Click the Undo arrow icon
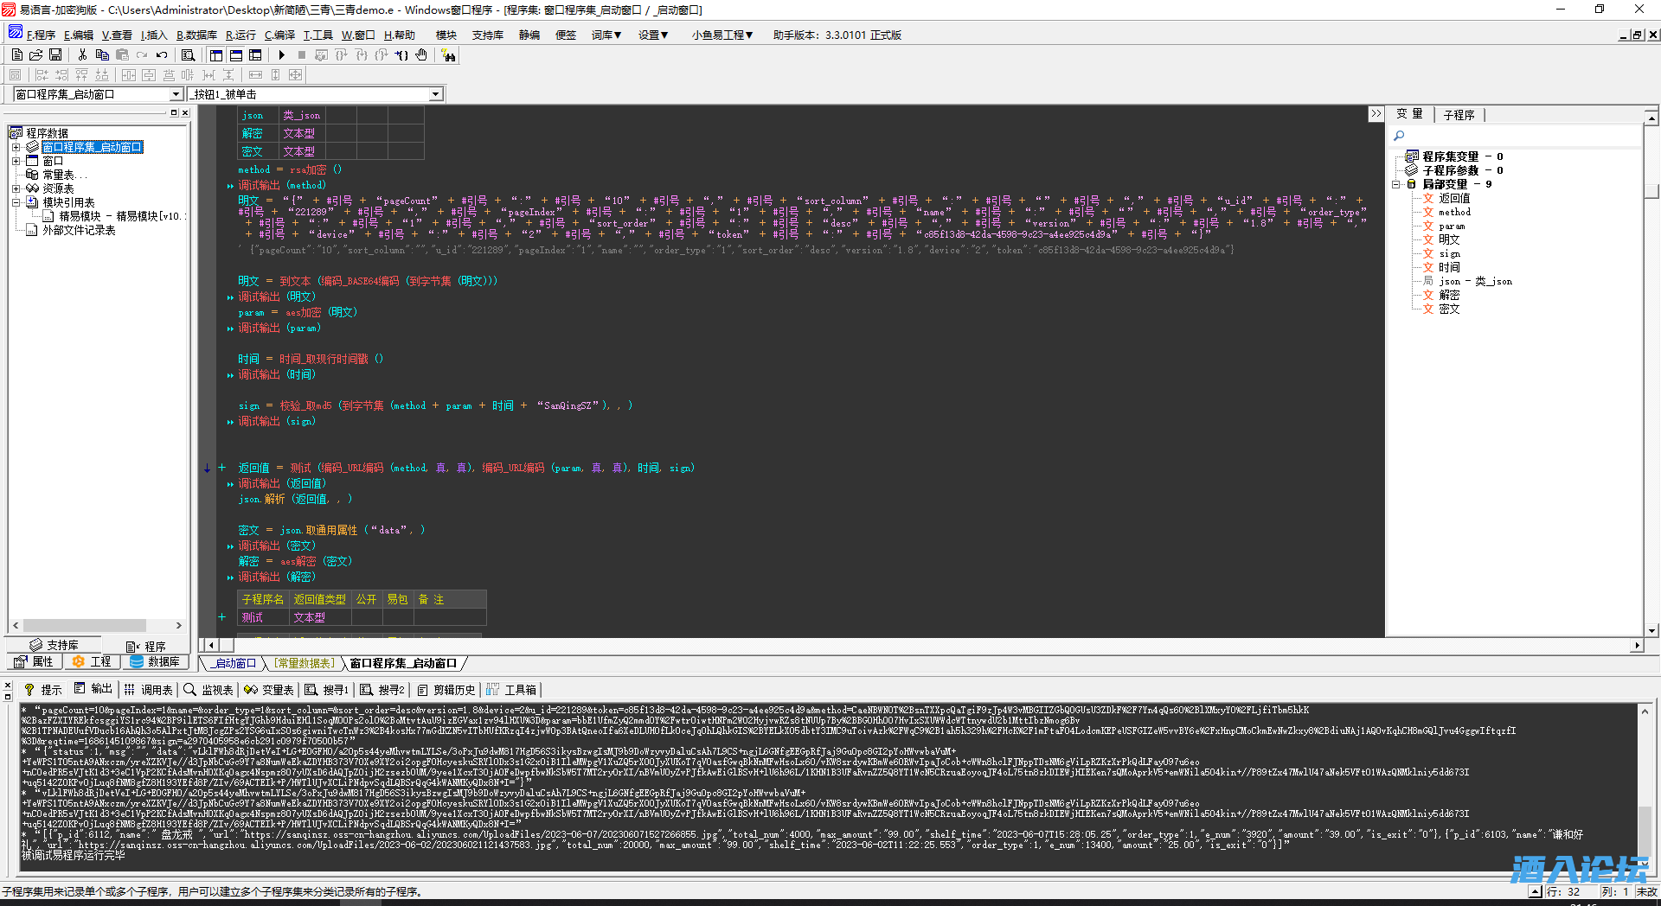 click(x=162, y=55)
